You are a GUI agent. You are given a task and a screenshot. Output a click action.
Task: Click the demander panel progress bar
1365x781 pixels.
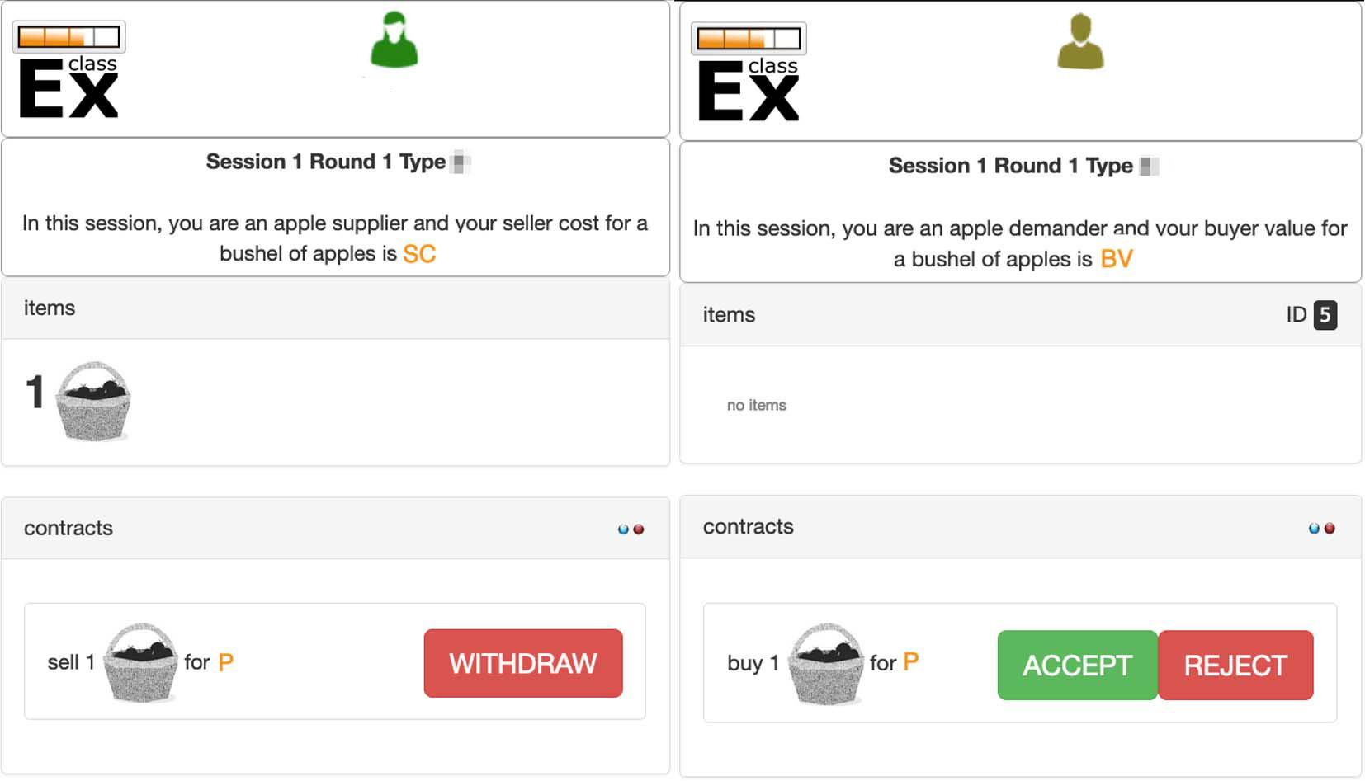click(x=749, y=39)
